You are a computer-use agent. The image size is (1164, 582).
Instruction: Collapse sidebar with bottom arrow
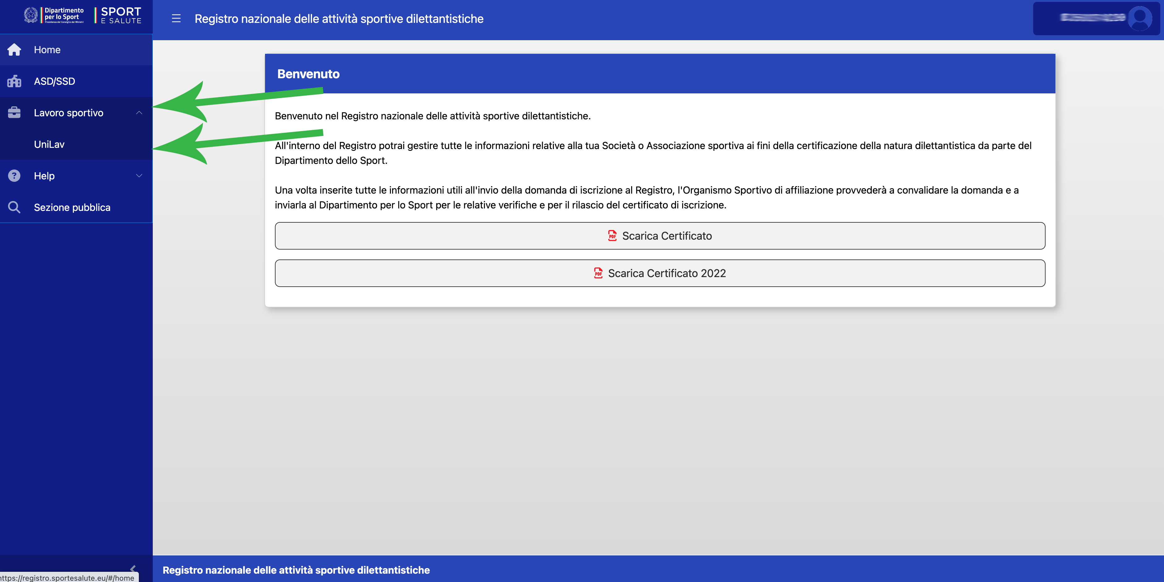click(x=133, y=568)
